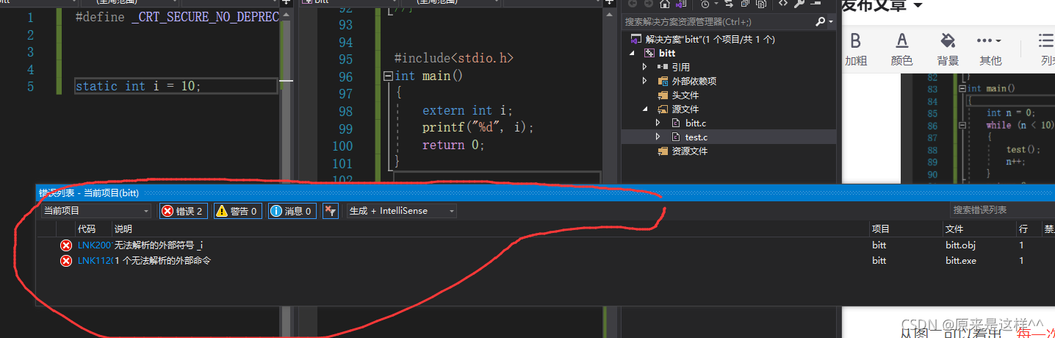
Task: Select the 头文件 folder
Action: pyautogui.click(x=685, y=95)
